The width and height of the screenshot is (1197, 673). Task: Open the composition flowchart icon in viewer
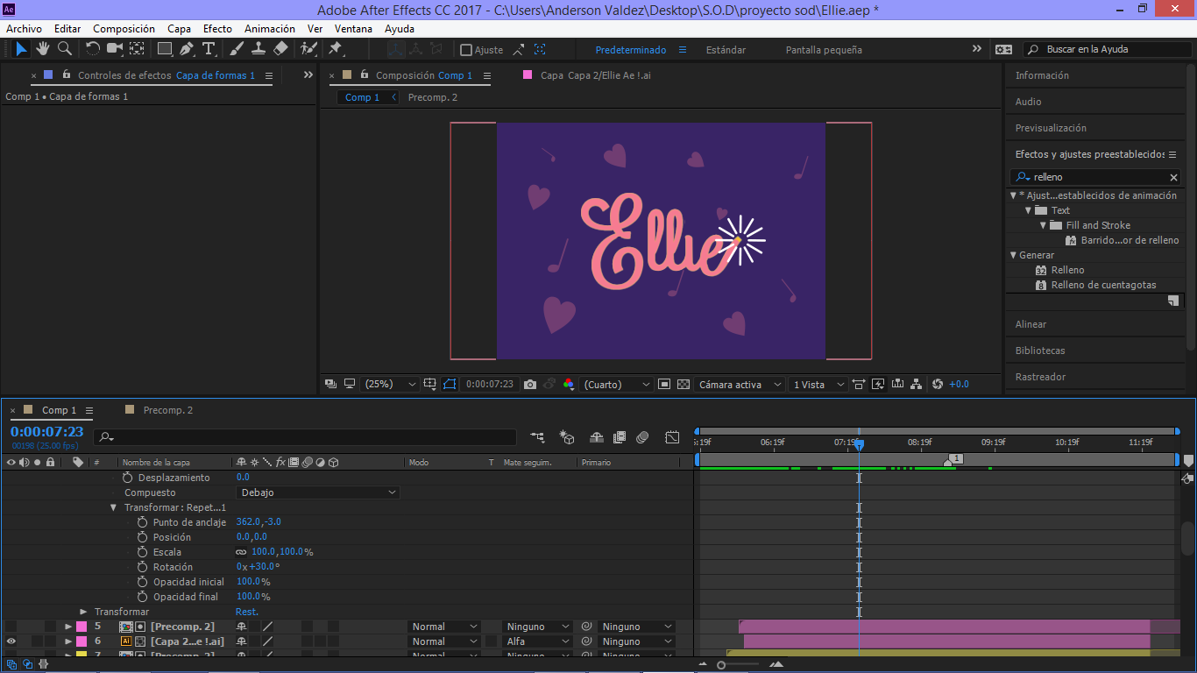point(916,384)
